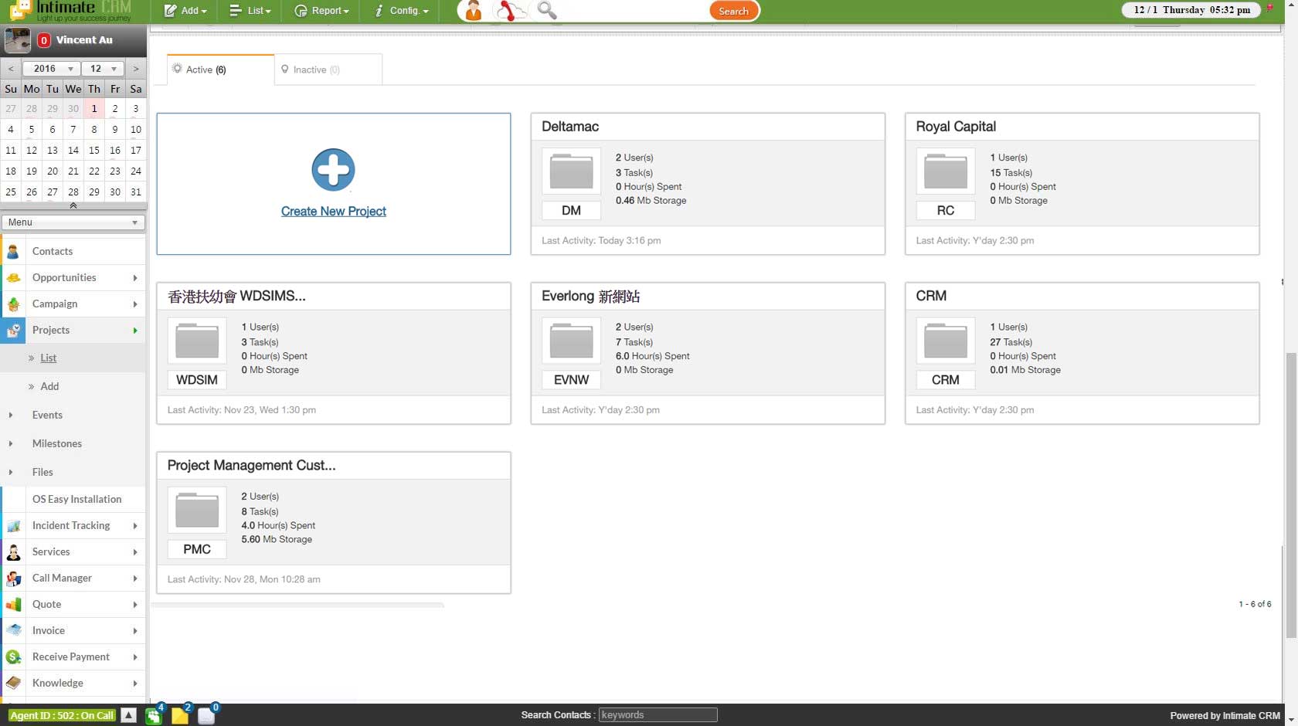This screenshot has width=1298, height=726.
Task: Select List under Projects
Action: 48,358
